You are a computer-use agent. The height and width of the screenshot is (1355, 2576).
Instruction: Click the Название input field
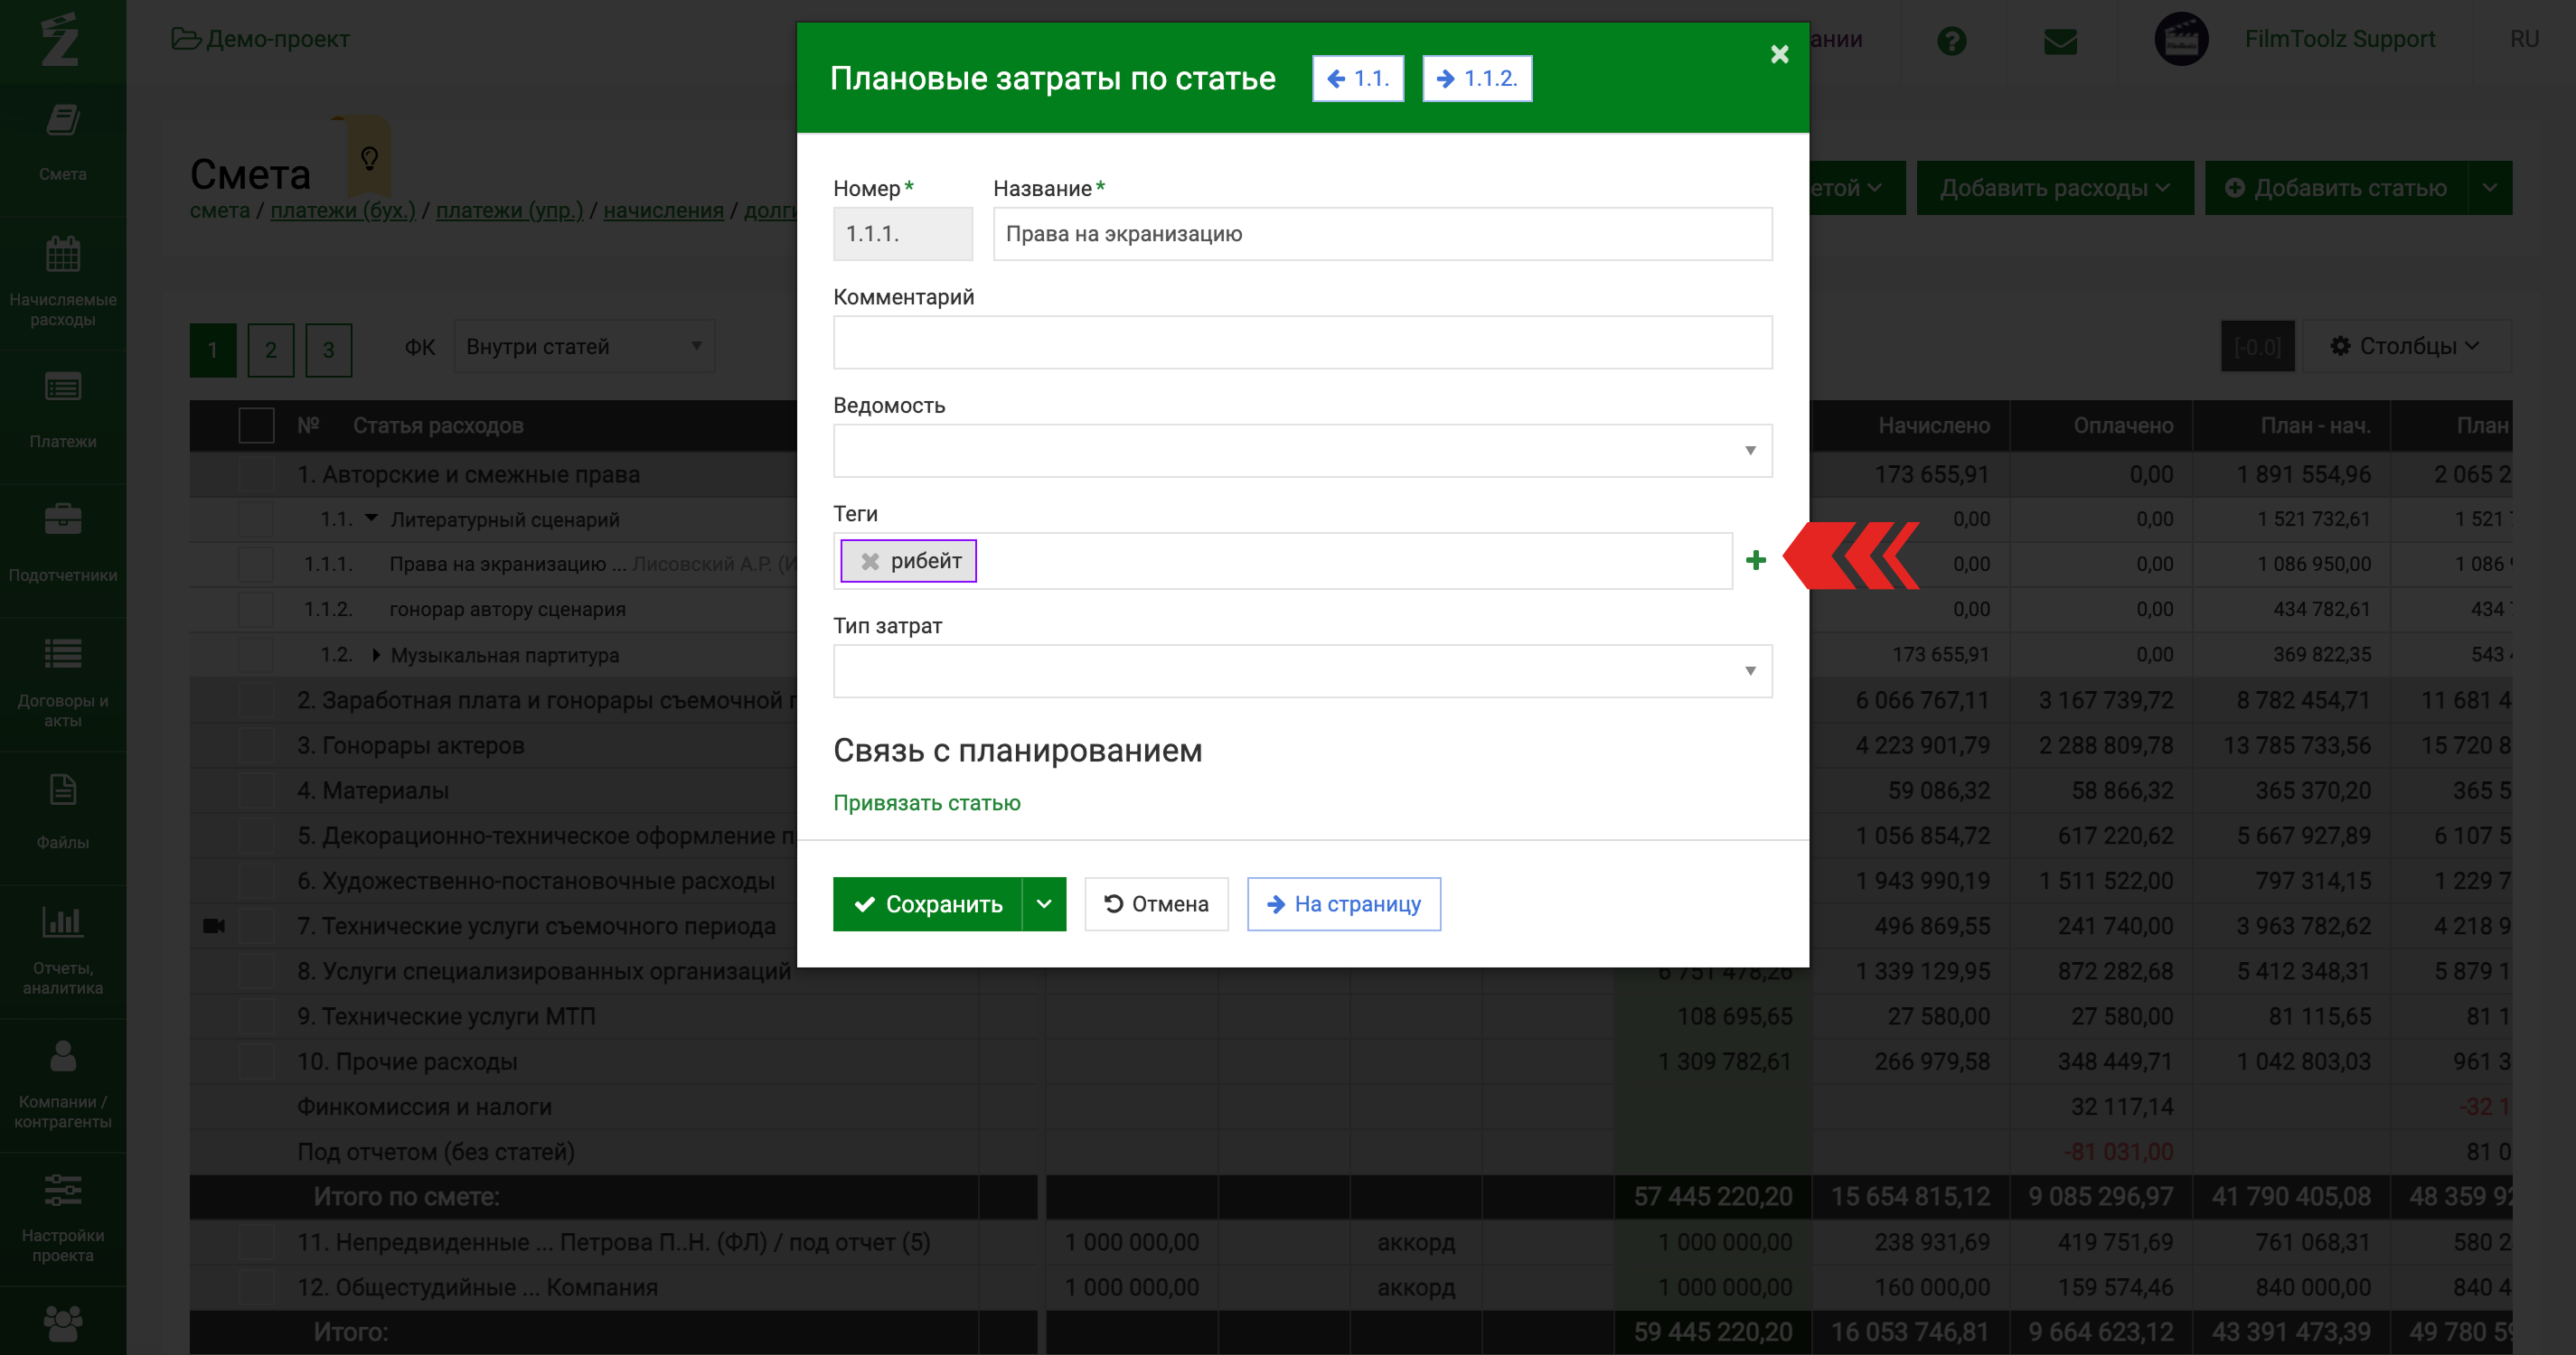[1382, 234]
